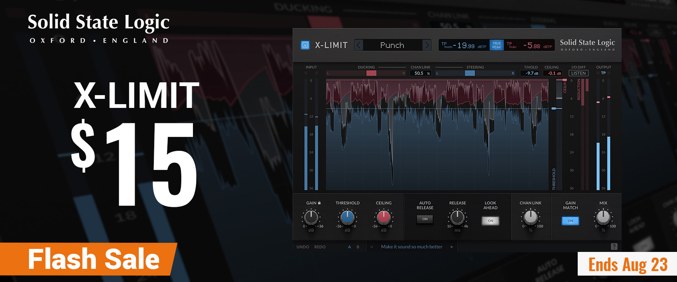Viewport: 677px width, 282px height.
Task: Click the INPUT level meter
Action: point(311,134)
